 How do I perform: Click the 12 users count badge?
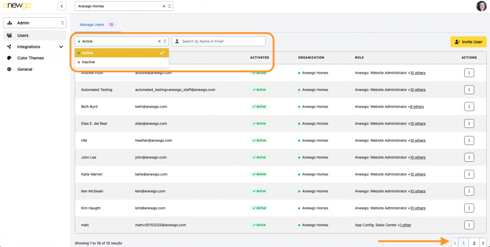[111, 24]
